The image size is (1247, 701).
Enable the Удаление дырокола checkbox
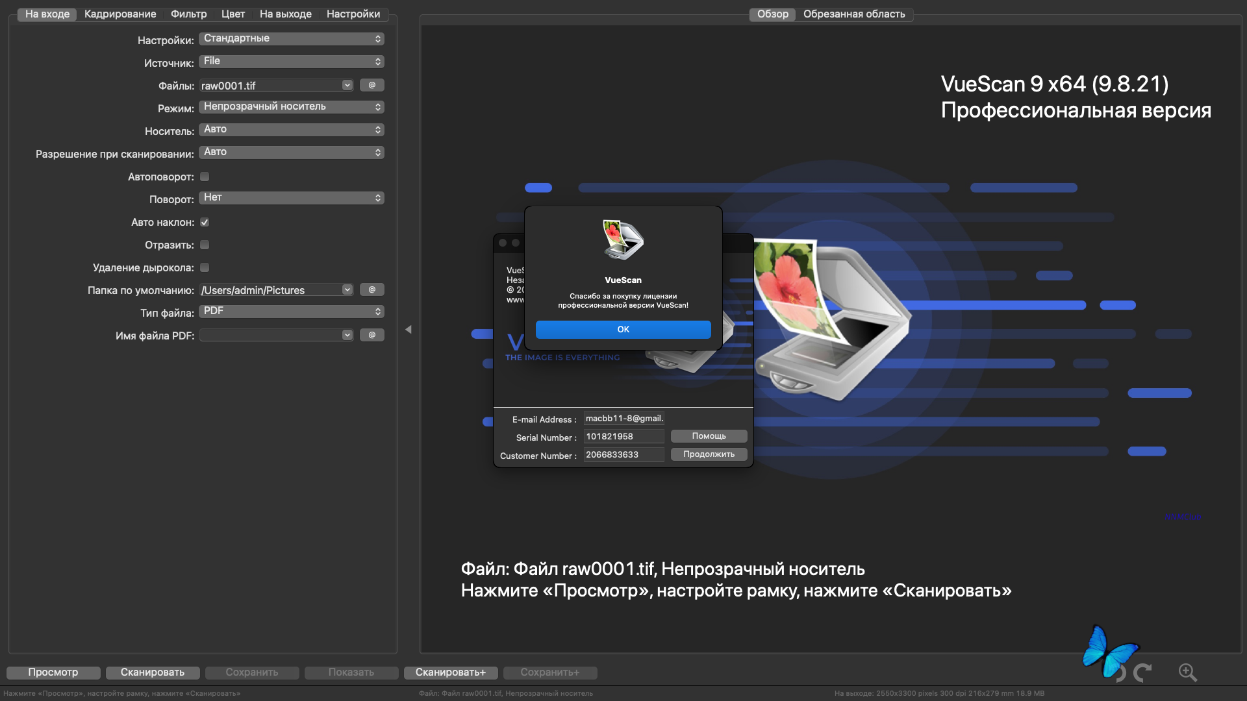pos(205,267)
